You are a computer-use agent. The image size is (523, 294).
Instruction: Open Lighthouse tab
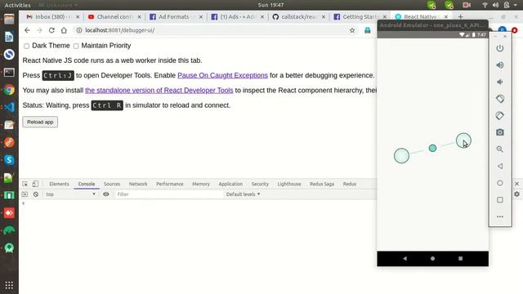288,184
